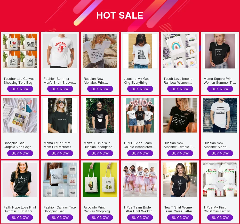
Task: Click the HOT SALE banner heading
Action: (120, 15)
